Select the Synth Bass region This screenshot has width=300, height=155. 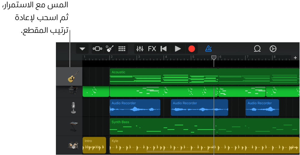click(x=164, y=126)
